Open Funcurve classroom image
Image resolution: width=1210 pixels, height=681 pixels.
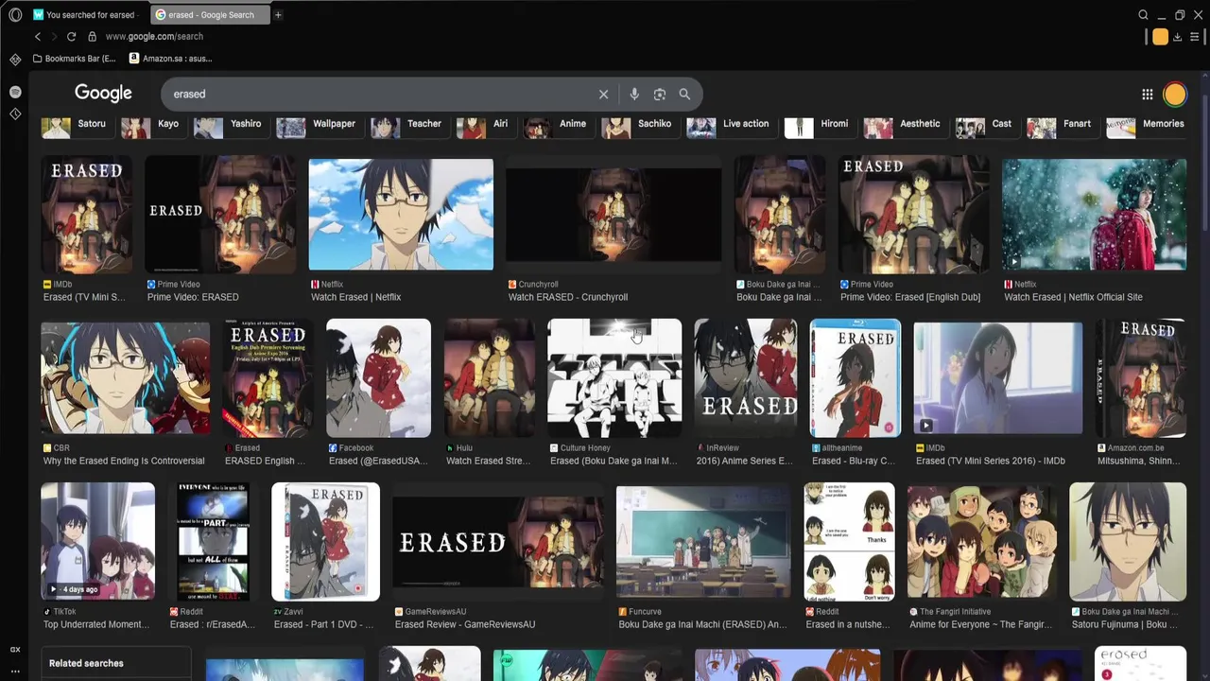[703, 542]
